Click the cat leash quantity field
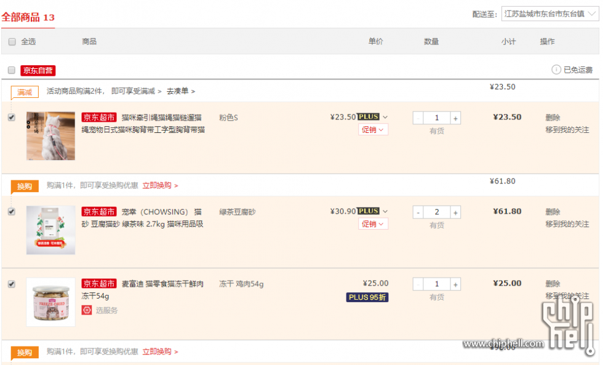 pos(437,118)
